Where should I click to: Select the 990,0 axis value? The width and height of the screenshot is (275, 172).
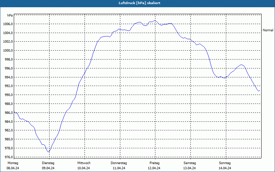click(9, 95)
